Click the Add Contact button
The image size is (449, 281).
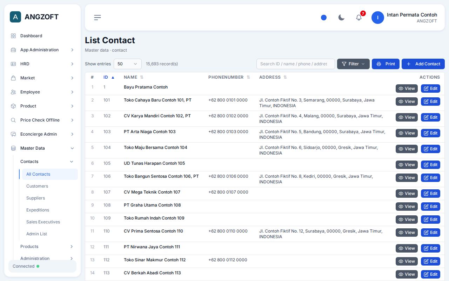[423, 64]
